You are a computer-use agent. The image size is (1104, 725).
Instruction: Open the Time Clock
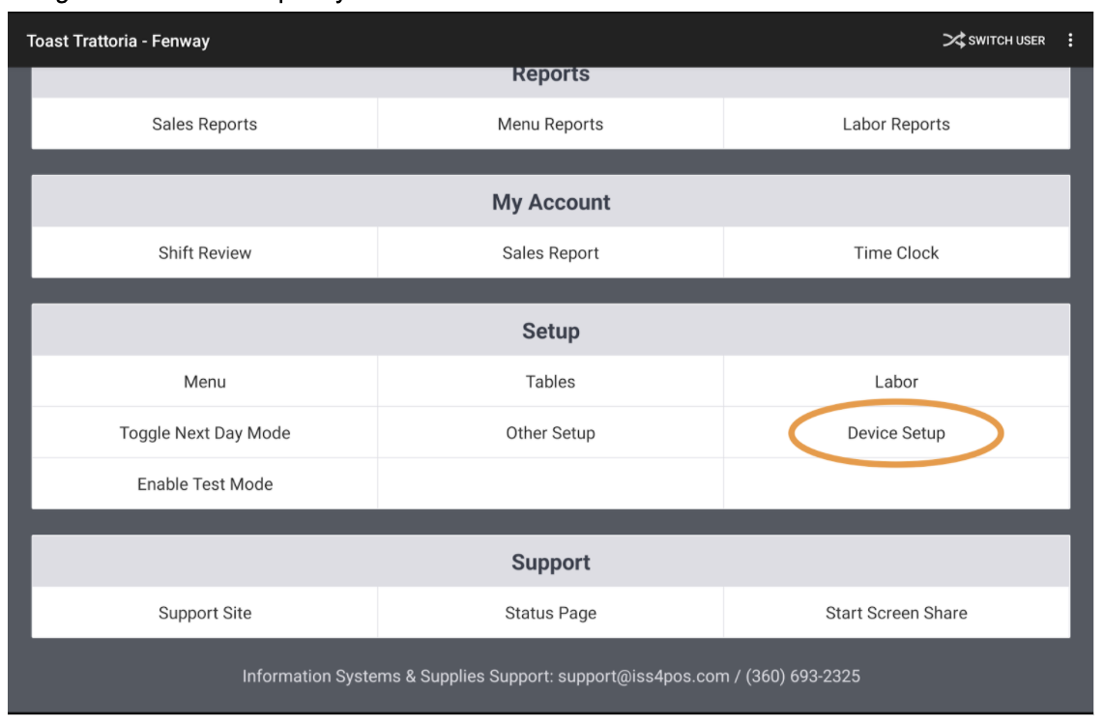pos(915,248)
